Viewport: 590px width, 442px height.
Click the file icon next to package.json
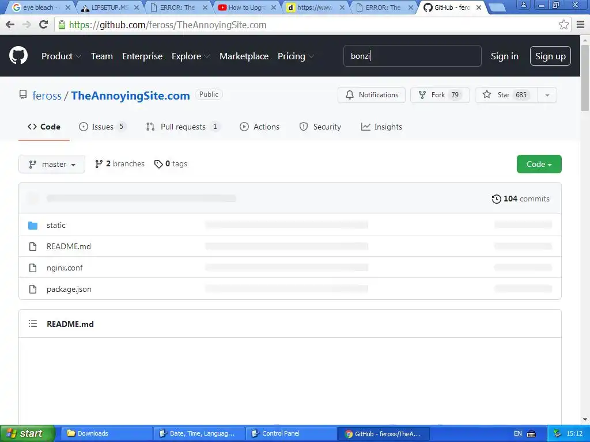[x=33, y=289]
